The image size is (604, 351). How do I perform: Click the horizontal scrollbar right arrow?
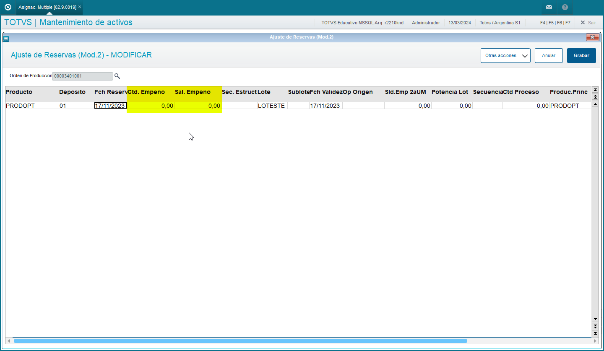tap(595, 341)
